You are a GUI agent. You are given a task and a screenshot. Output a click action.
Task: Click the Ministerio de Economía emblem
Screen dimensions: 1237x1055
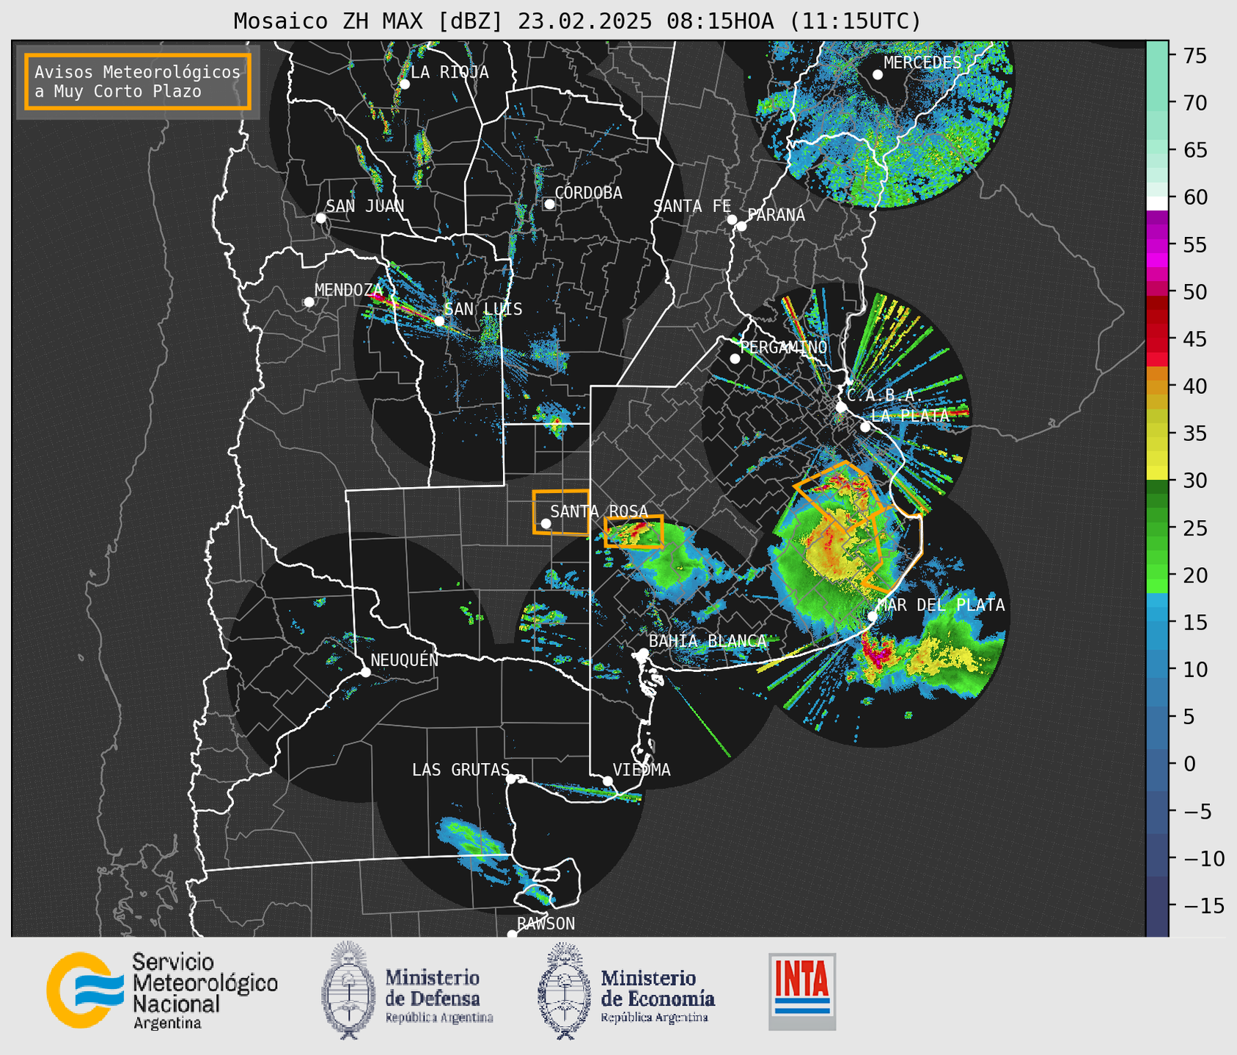tap(565, 990)
